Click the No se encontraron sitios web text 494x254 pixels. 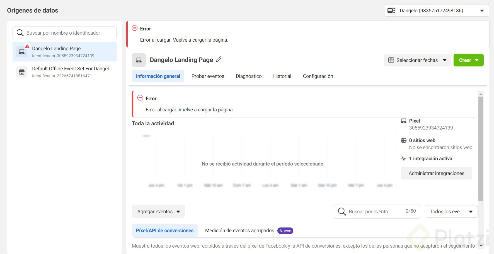(441, 147)
